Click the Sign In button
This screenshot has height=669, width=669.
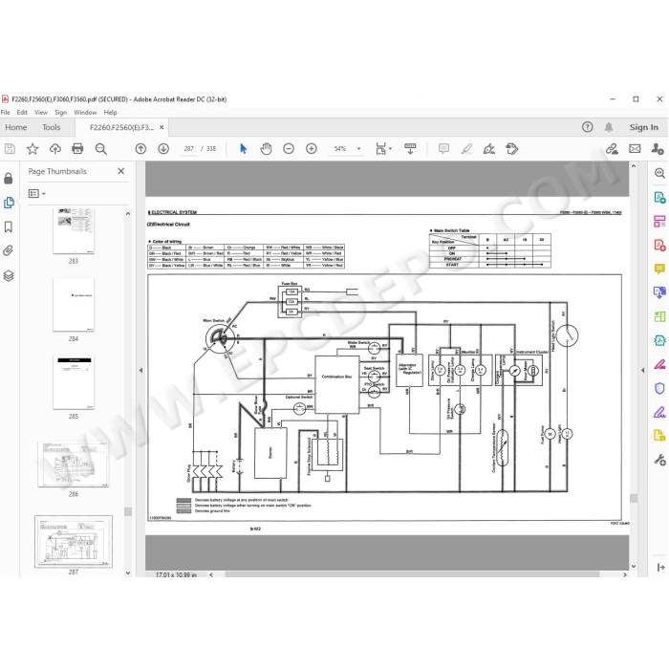click(x=644, y=127)
